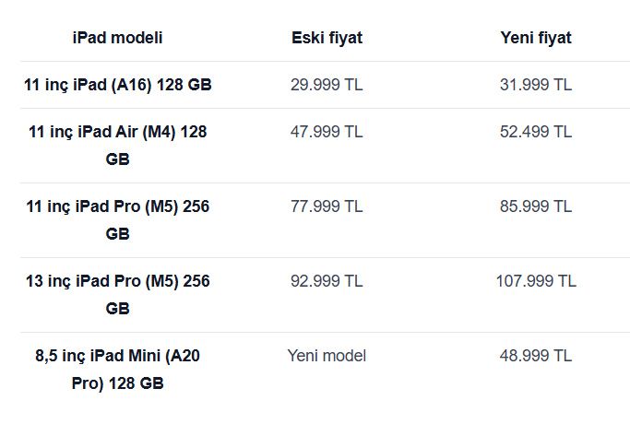The height and width of the screenshot is (424, 630).
Task: Click the 'Yeni model' cell text
Action: (x=327, y=356)
